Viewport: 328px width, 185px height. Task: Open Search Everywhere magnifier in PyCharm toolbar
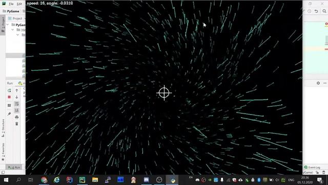click(324, 11)
